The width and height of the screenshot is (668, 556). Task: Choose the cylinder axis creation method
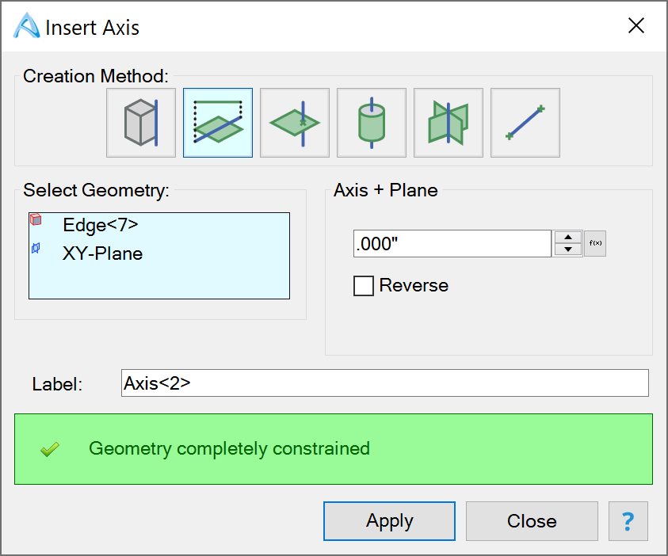pos(372,123)
